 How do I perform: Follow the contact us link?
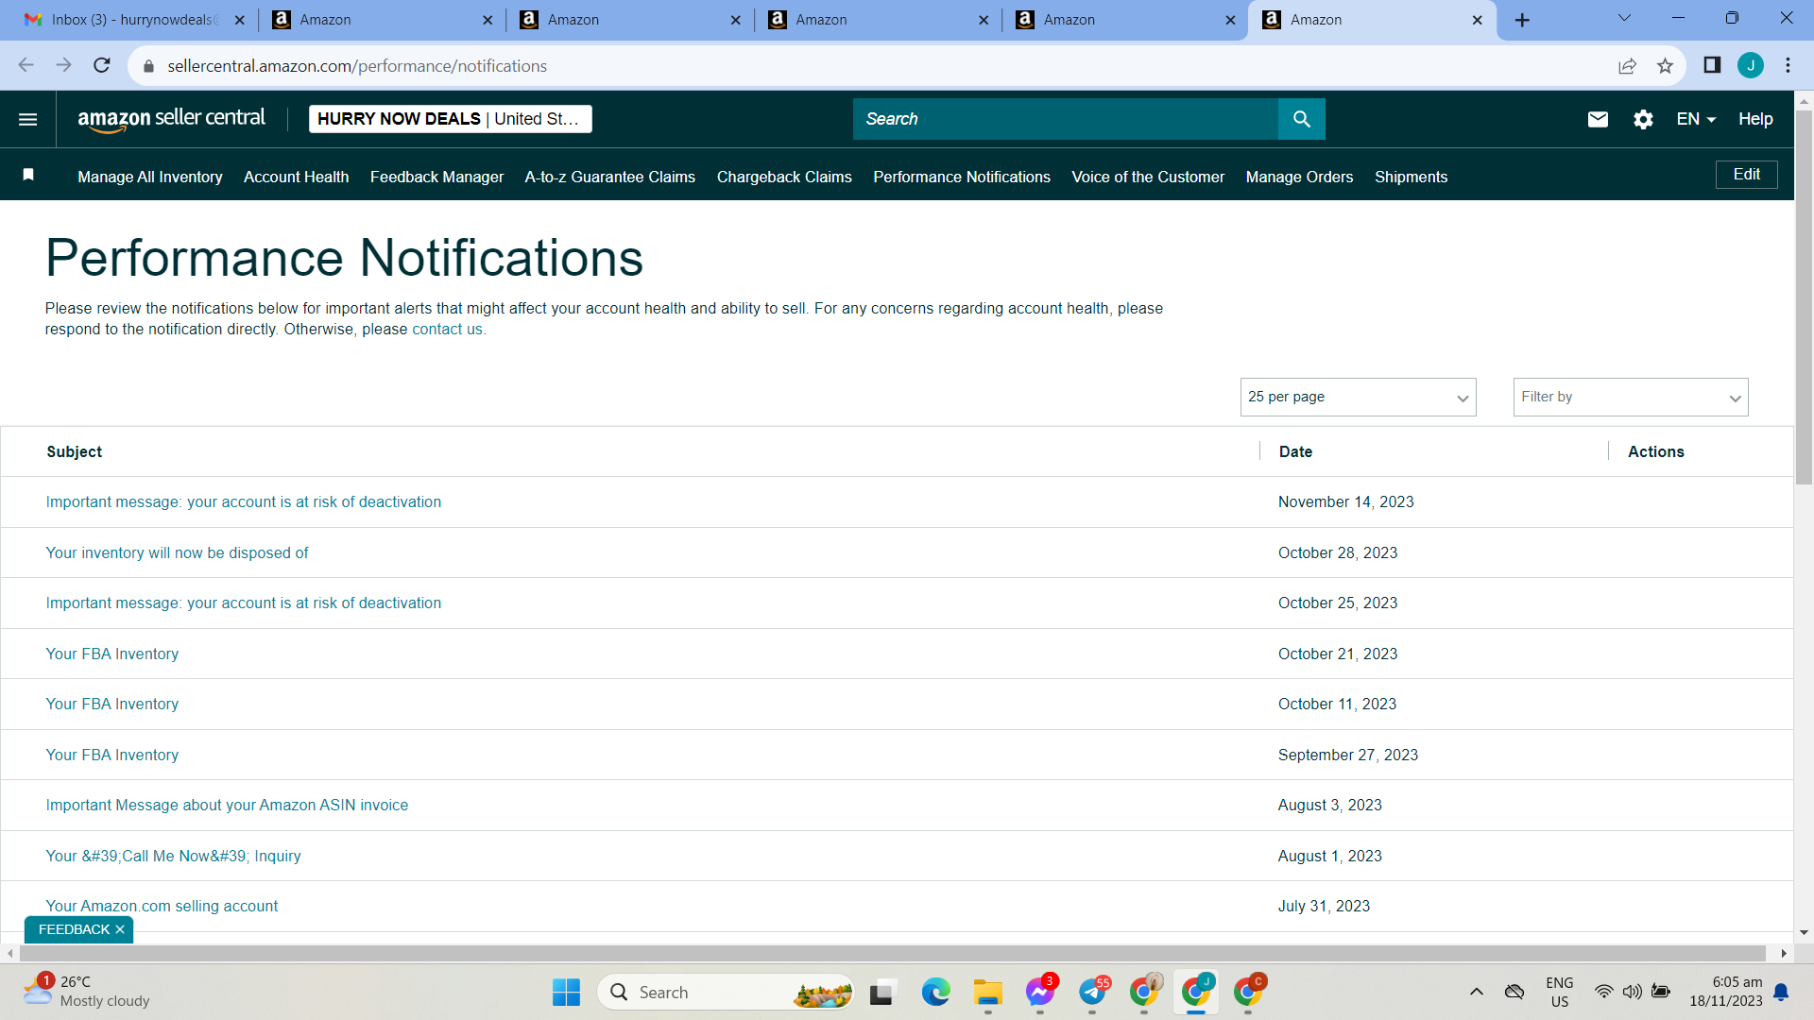(447, 329)
